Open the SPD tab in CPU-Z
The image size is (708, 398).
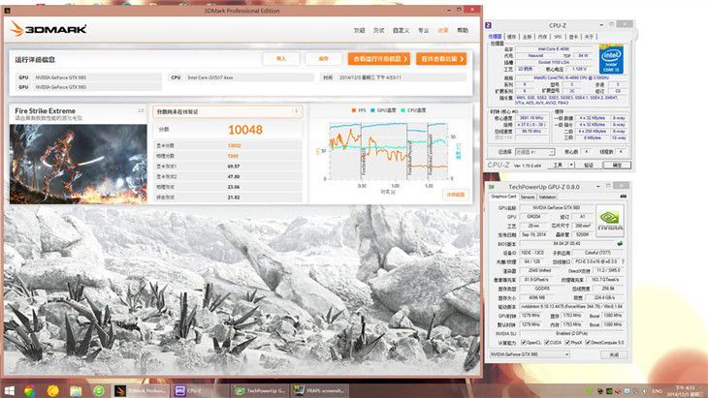tap(558, 37)
